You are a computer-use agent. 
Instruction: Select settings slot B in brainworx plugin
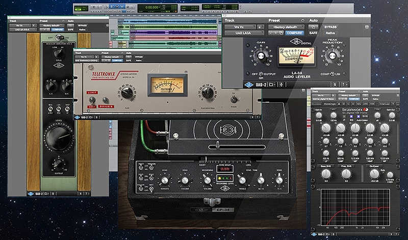pyautogui.click(x=344, y=104)
